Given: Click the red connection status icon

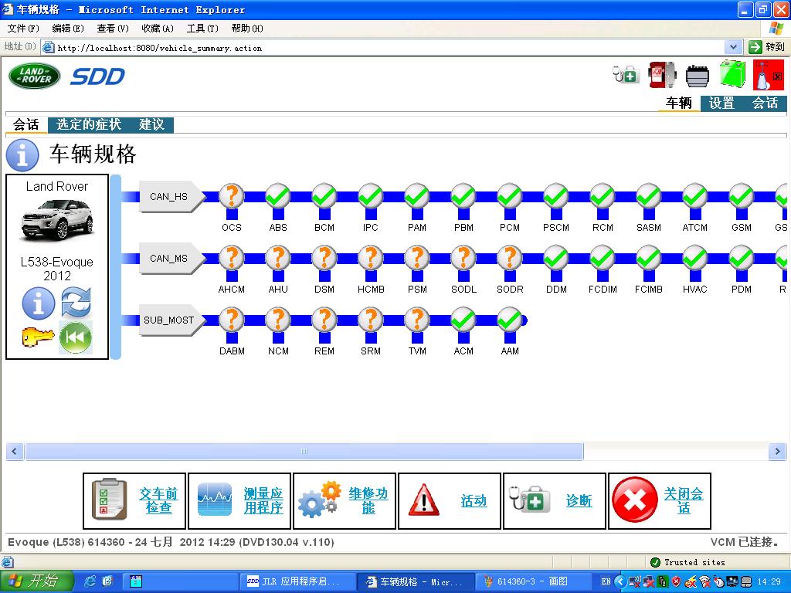Looking at the screenshot, I should click(769, 75).
